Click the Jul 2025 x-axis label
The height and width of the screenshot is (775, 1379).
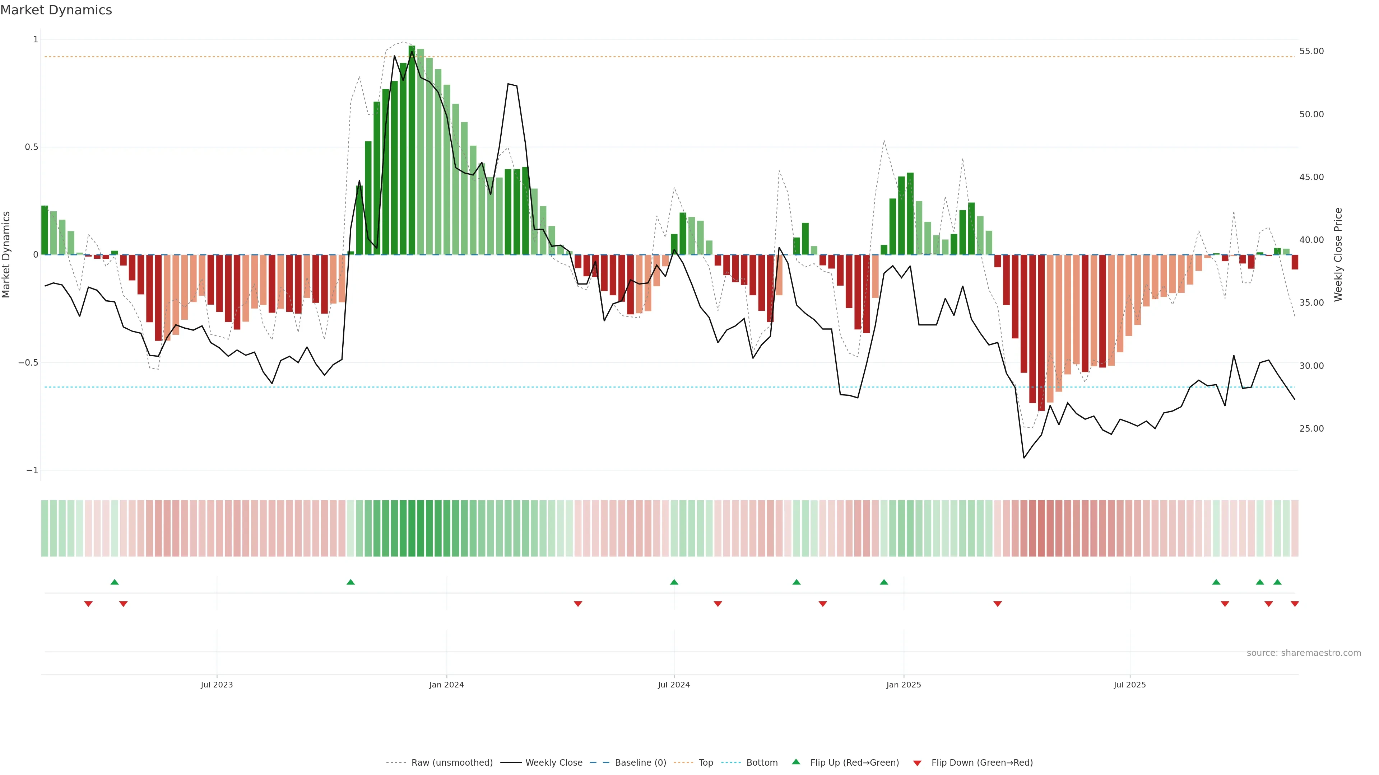tap(1129, 685)
